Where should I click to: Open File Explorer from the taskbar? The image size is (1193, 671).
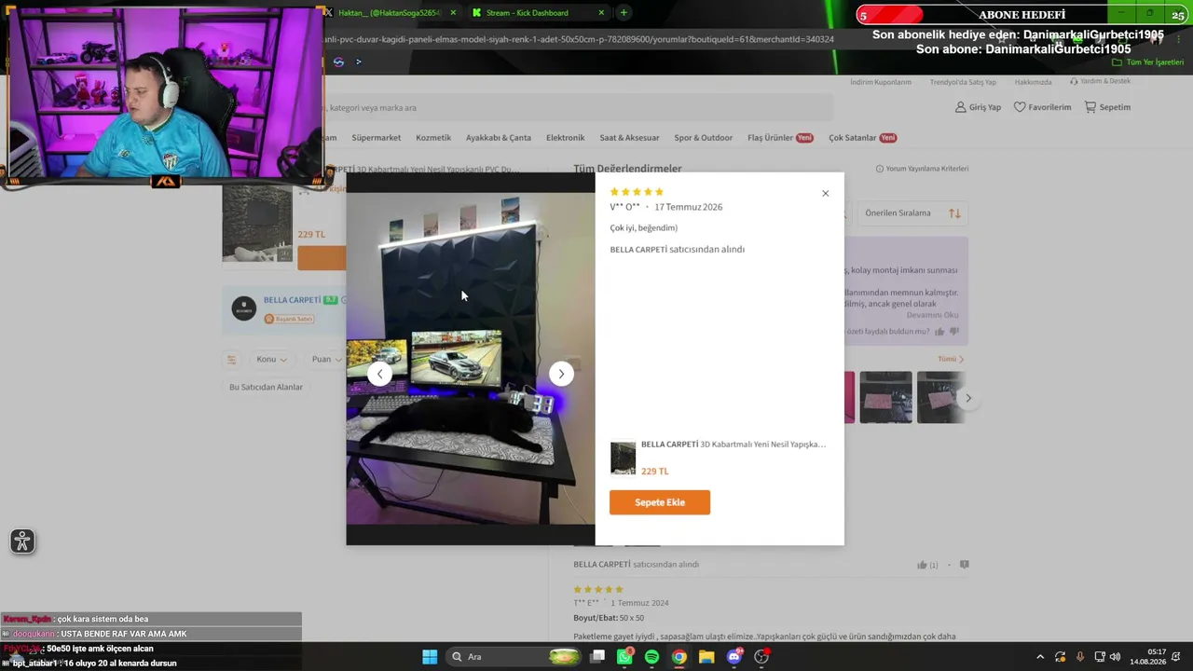click(706, 657)
